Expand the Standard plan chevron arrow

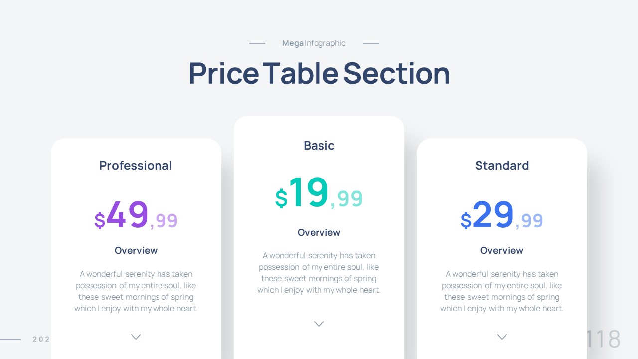502,337
